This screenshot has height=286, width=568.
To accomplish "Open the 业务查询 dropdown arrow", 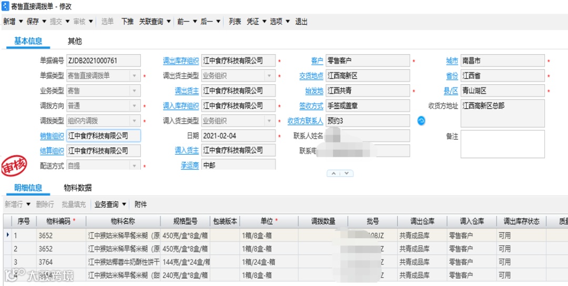I will coord(124,205).
